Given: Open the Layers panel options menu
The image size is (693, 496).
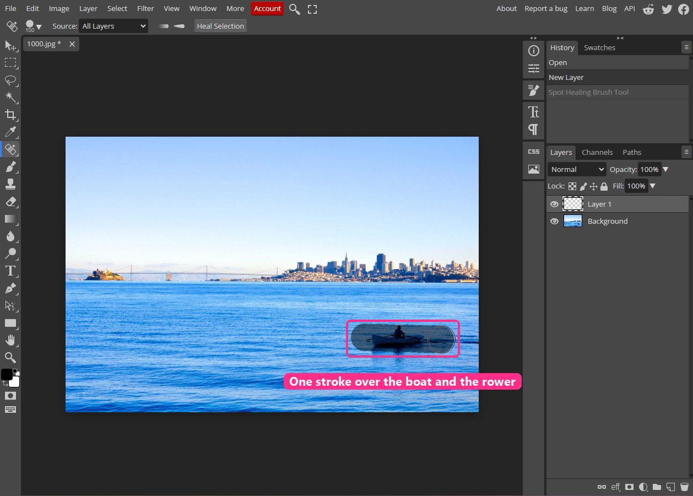Looking at the screenshot, I should point(686,152).
